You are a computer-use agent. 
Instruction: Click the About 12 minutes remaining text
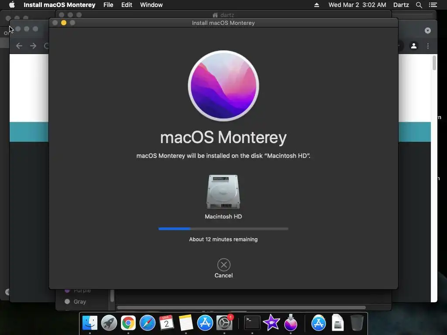tap(223, 239)
